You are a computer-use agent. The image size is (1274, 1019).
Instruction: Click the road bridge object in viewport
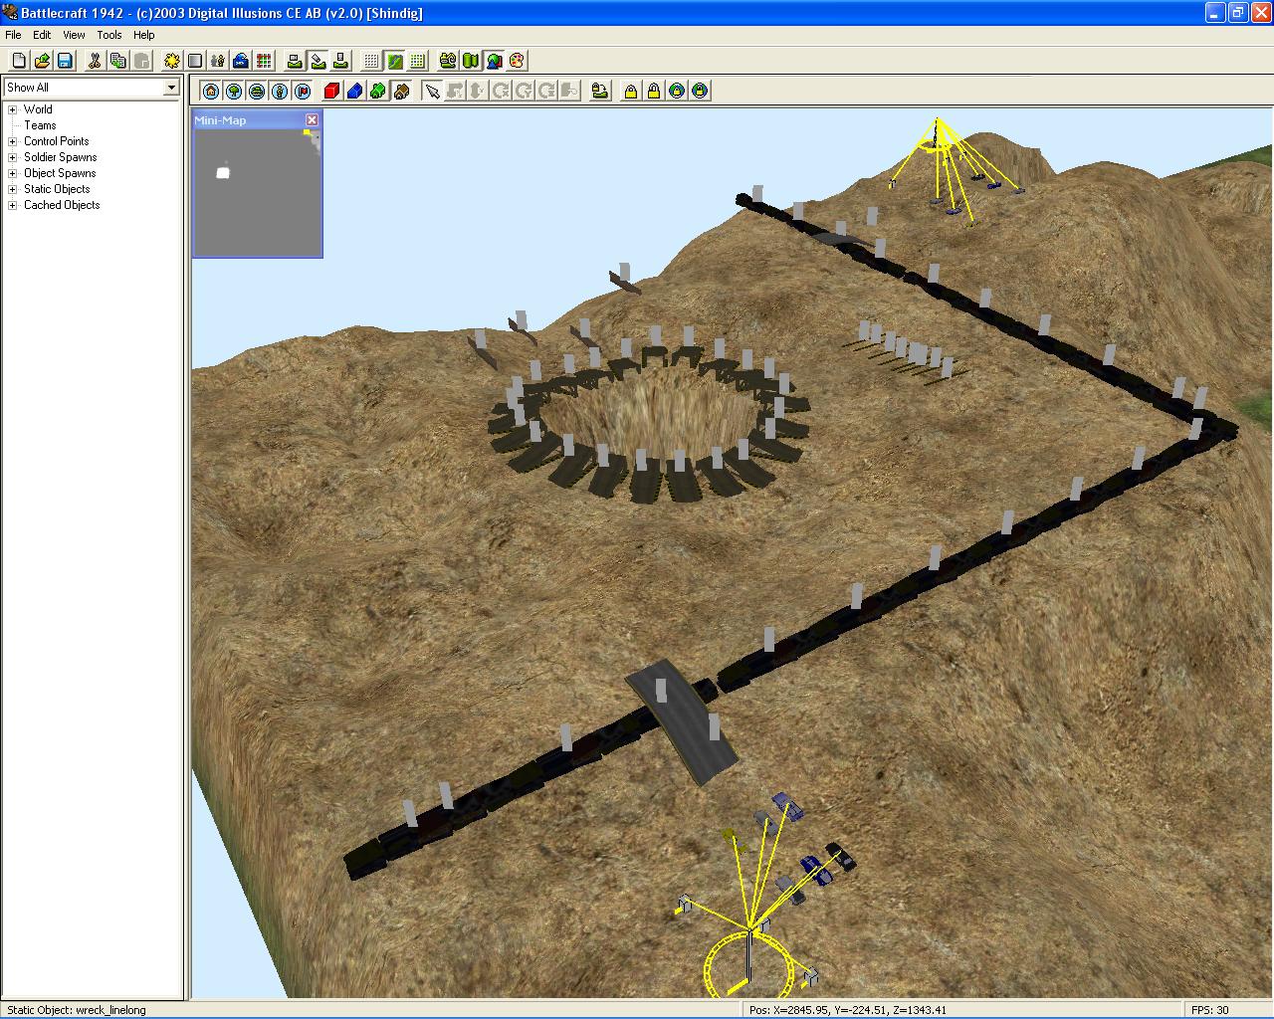point(682,720)
